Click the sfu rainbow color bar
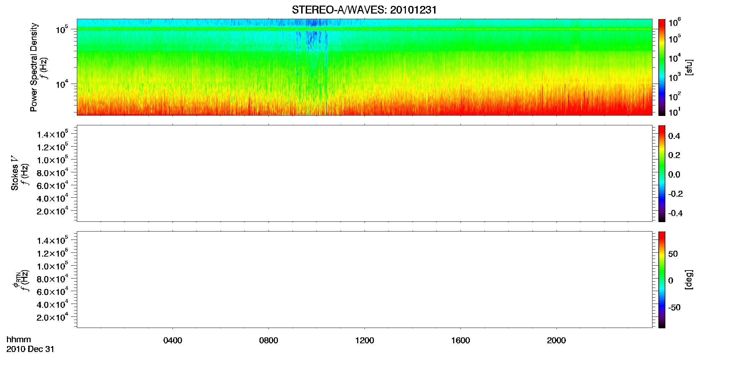729x376 pixels. 662,67
